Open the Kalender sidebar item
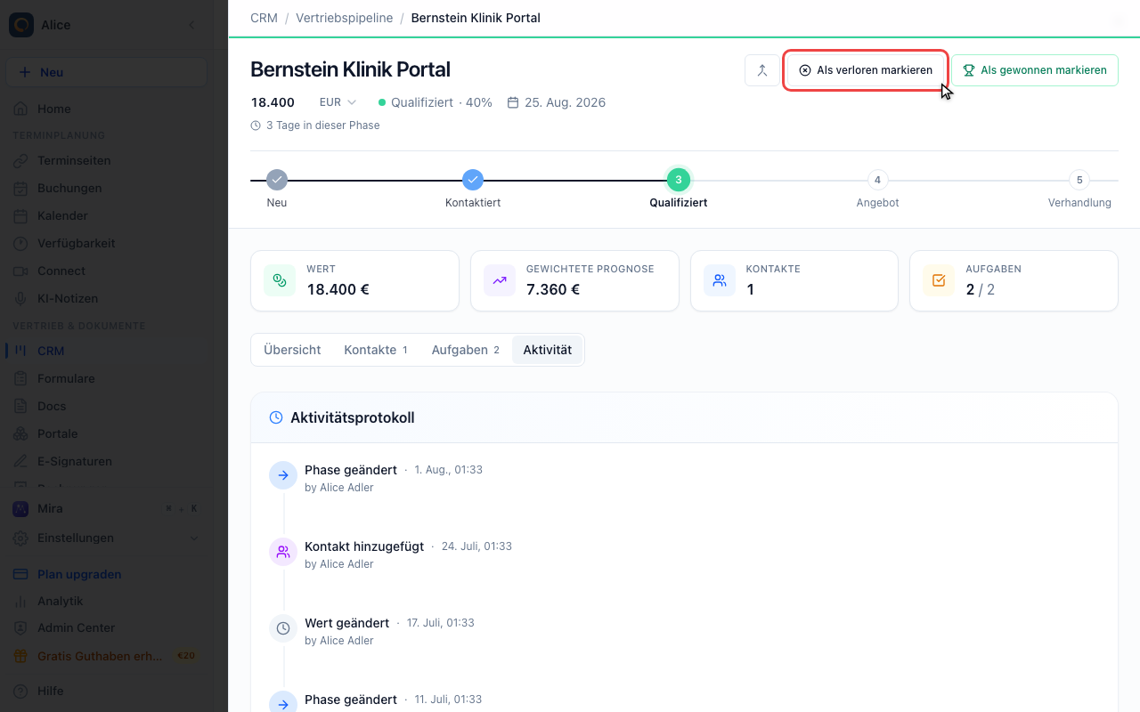Screen dimensions: 1140x712 pos(106,216)
